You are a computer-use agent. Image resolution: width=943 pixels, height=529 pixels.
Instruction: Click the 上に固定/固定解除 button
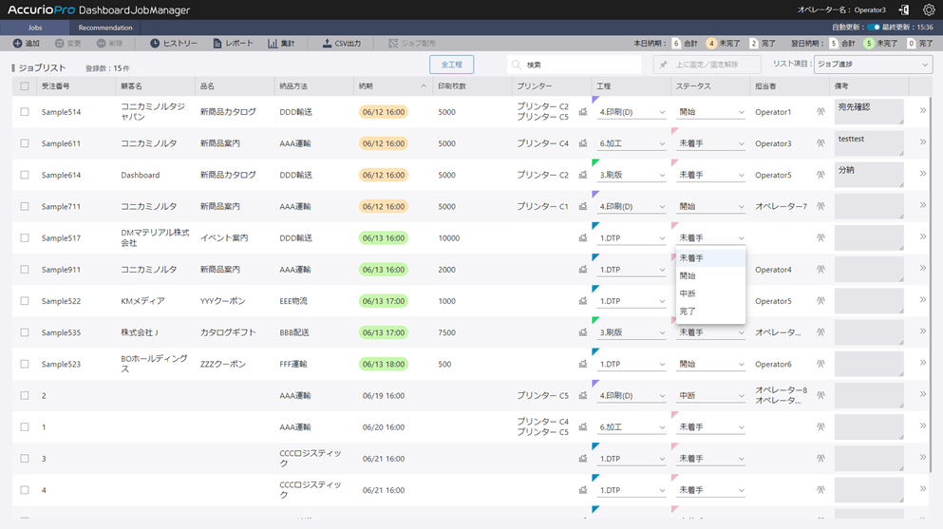[707, 65]
